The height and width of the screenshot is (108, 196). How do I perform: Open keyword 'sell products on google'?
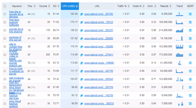point(16,79)
